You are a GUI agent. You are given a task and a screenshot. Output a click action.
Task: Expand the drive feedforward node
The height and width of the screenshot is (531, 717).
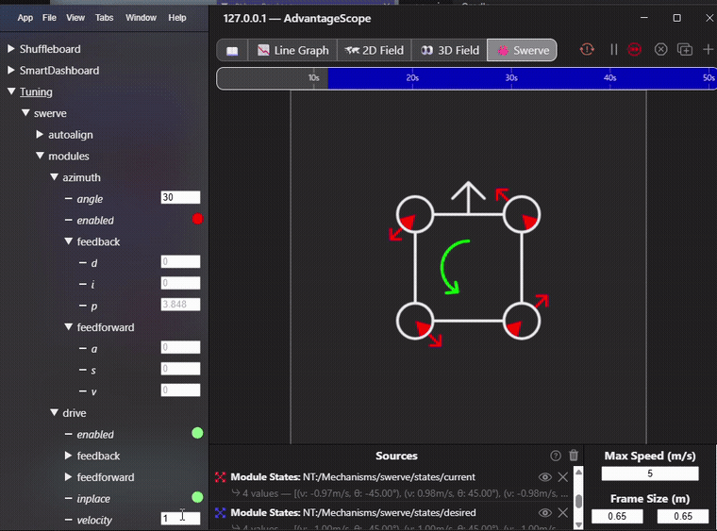tap(68, 477)
